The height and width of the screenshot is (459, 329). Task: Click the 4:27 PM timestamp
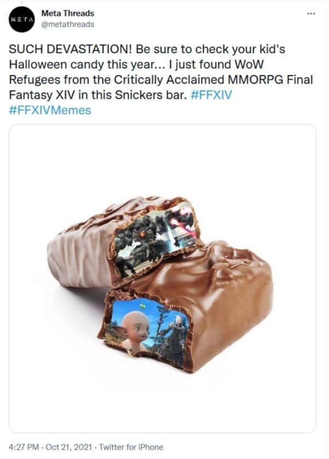click(24, 447)
